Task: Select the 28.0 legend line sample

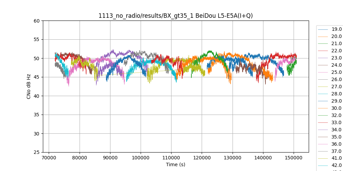Action: point(323,94)
